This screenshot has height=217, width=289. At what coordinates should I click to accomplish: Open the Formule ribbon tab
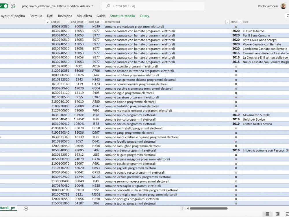[x=36, y=16]
